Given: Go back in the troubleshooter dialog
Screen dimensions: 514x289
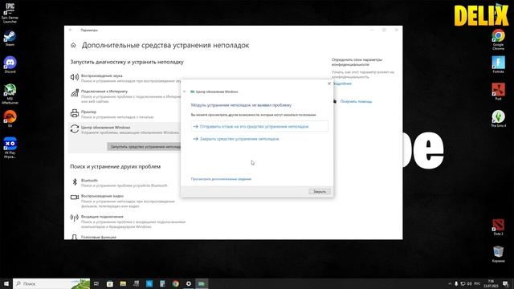Looking at the screenshot, I should tap(185, 92).
